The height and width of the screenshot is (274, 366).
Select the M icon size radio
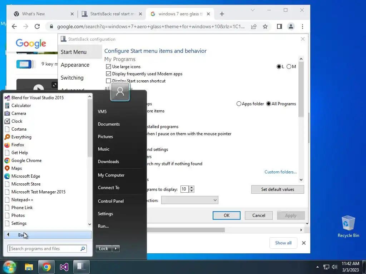pyautogui.click(x=289, y=67)
